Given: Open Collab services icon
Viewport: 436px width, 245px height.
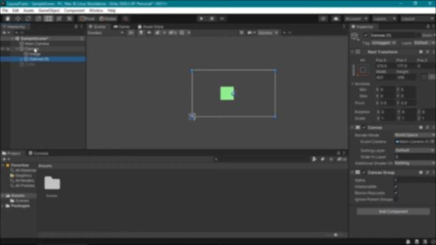Looking at the screenshot, I should (323, 18).
